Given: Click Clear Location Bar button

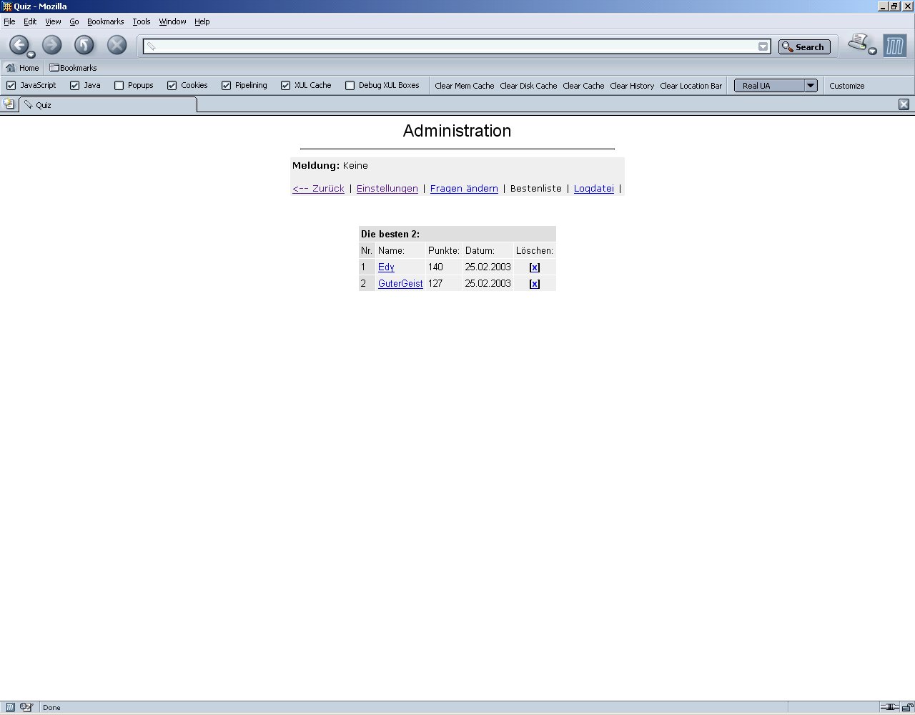Looking at the screenshot, I should click(691, 86).
